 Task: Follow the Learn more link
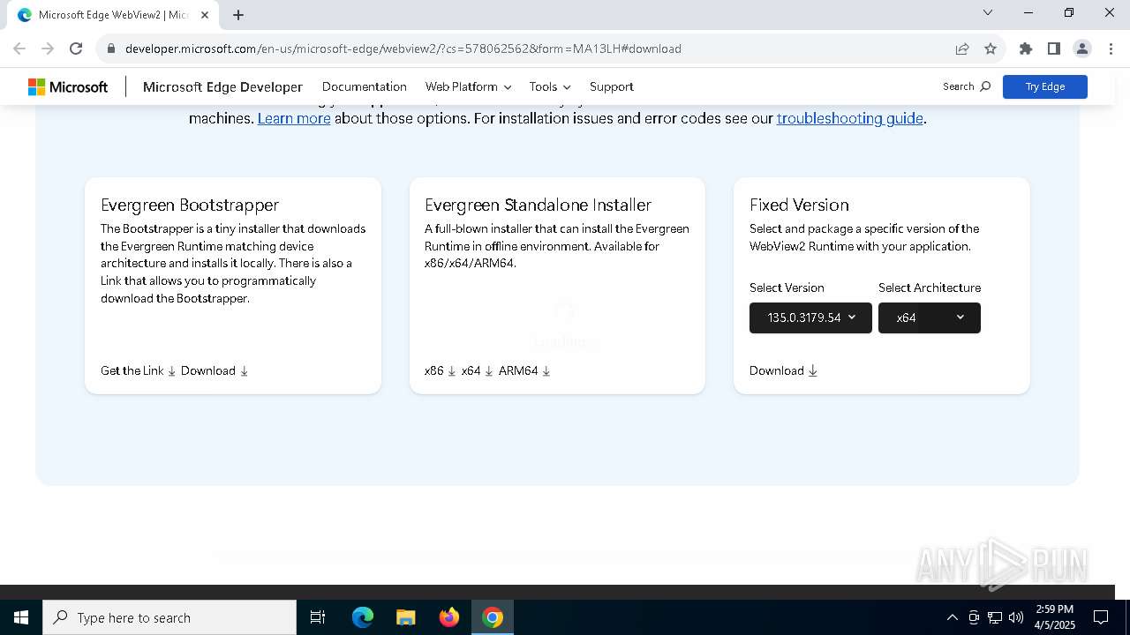coord(294,118)
